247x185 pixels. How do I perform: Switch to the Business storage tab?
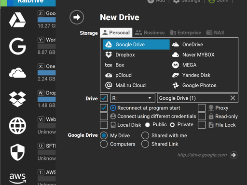(x=150, y=33)
